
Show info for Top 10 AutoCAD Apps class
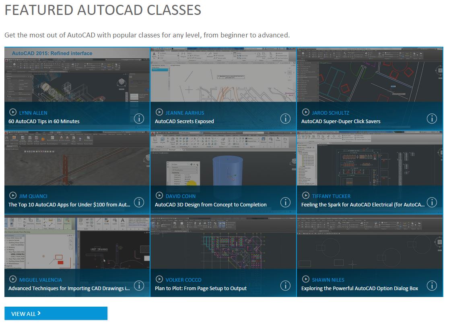139,202
